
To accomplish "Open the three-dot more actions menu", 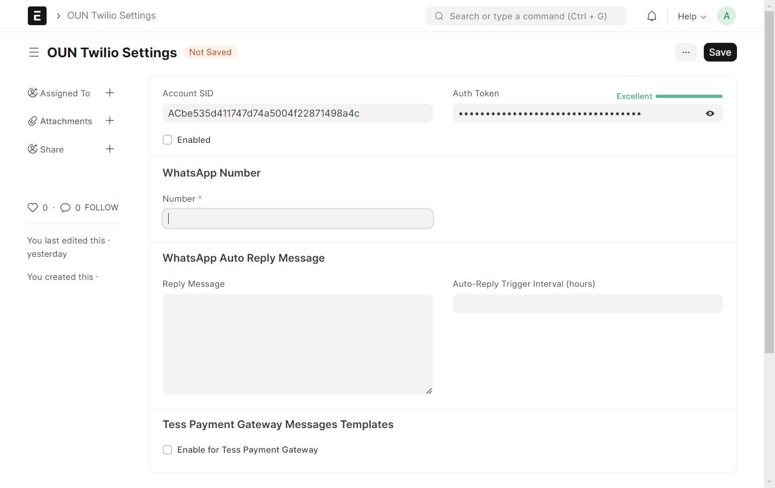I will pos(686,52).
